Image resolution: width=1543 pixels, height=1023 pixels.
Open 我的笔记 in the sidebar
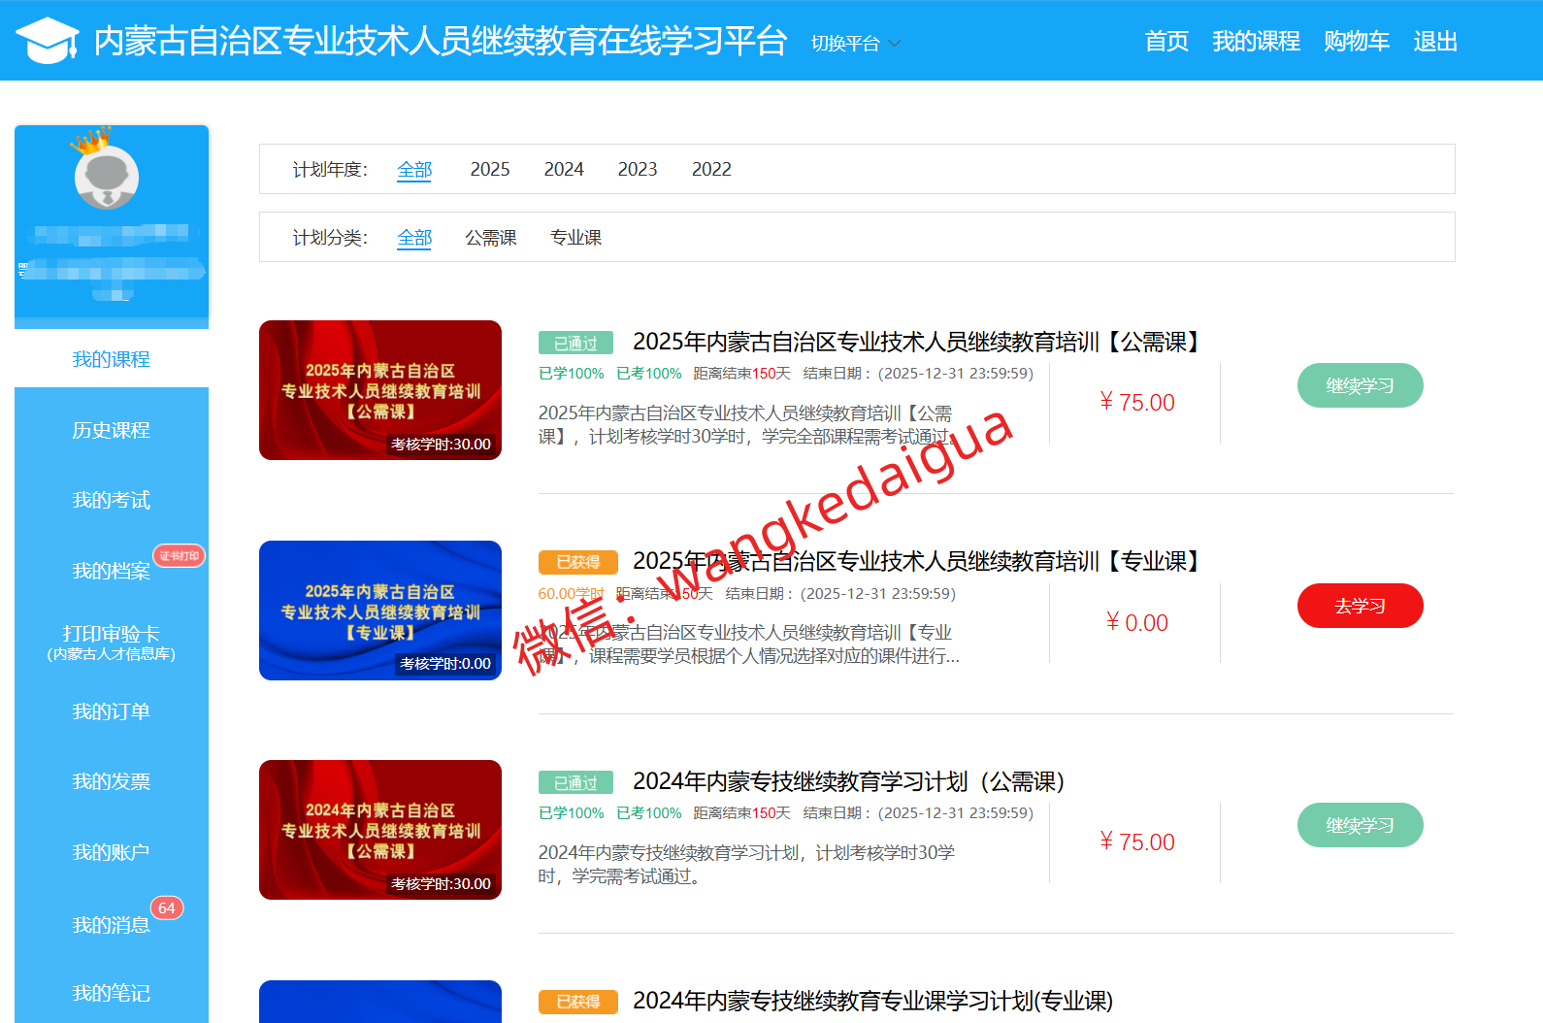point(112,993)
